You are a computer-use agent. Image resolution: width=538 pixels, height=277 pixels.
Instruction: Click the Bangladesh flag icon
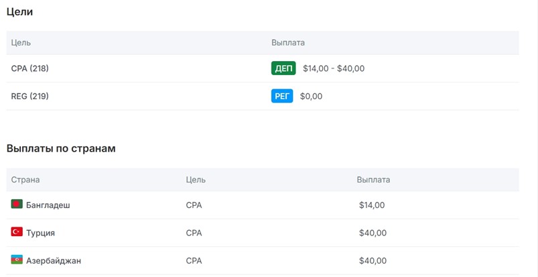pos(17,205)
